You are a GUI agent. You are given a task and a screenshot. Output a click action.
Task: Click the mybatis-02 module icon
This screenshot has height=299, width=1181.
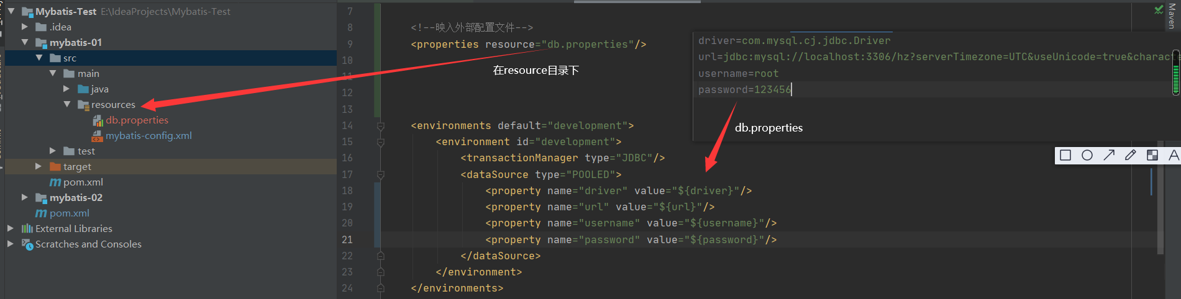[x=41, y=198]
